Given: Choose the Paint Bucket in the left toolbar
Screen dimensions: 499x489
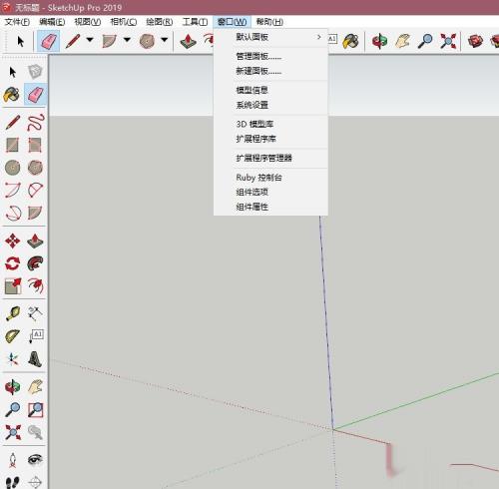Looking at the screenshot, I should pos(12,95).
